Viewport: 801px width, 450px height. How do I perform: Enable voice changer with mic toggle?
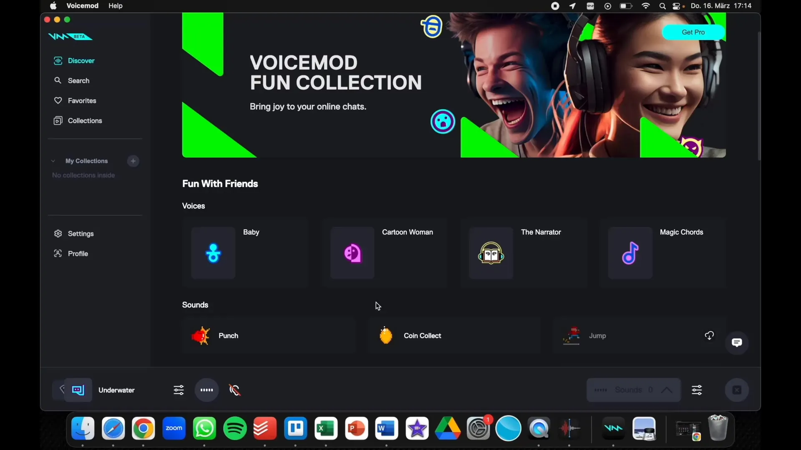(234, 390)
